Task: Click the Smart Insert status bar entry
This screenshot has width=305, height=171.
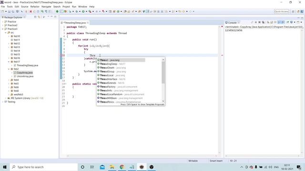Action: point(216,161)
